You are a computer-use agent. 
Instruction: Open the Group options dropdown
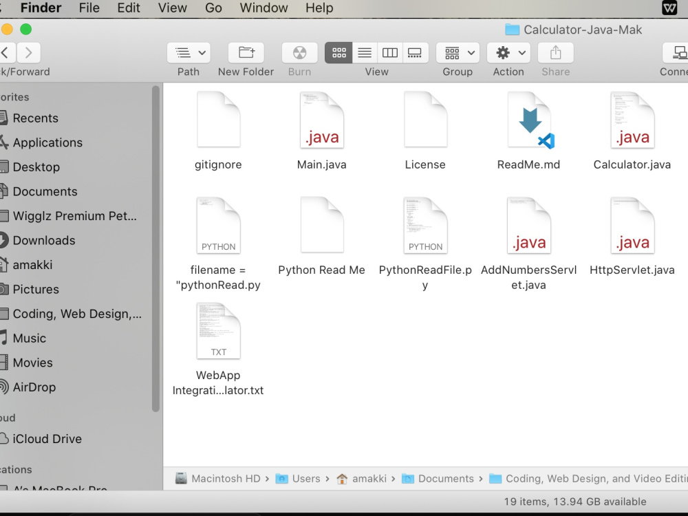pyautogui.click(x=458, y=53)
